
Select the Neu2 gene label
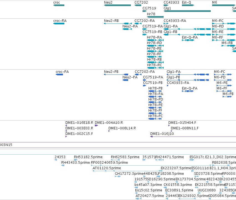click(108, 2)
